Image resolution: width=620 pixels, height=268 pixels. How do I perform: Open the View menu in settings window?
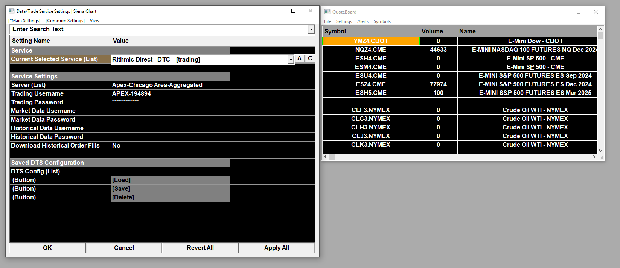click(94, 21)
